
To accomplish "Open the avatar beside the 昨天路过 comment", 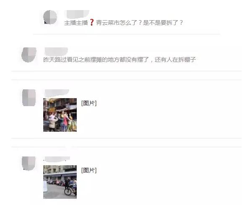I will tap(29, 55).
